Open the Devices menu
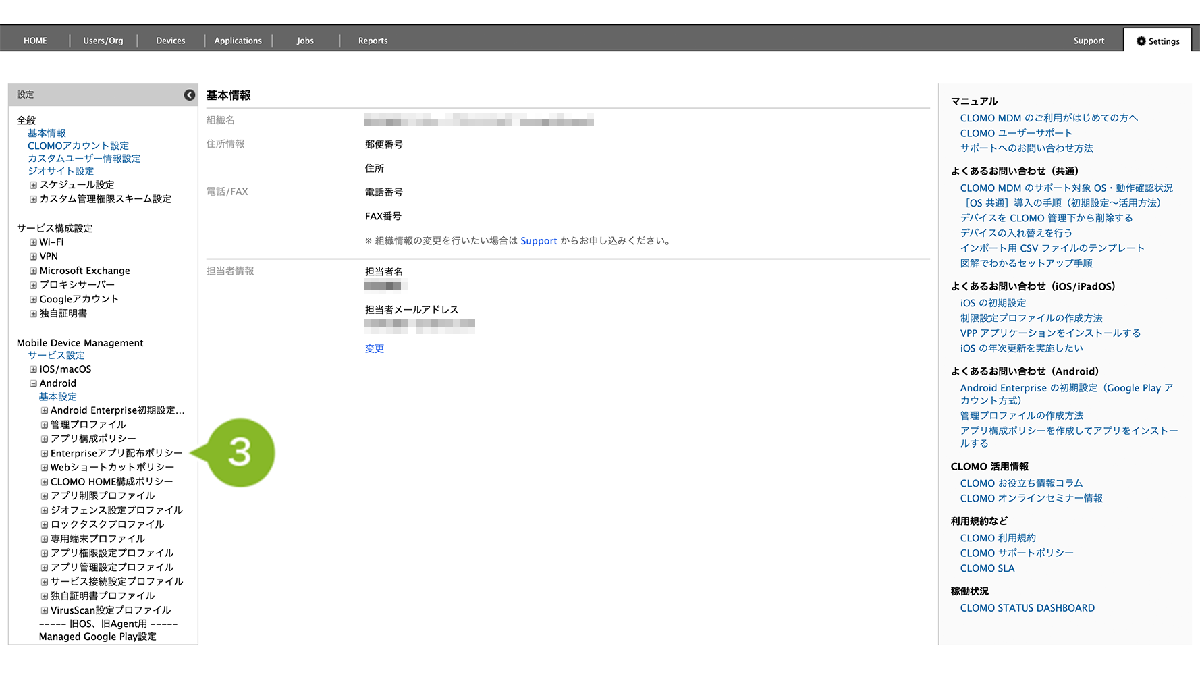The image size is (1200, 675). [170, 41]
